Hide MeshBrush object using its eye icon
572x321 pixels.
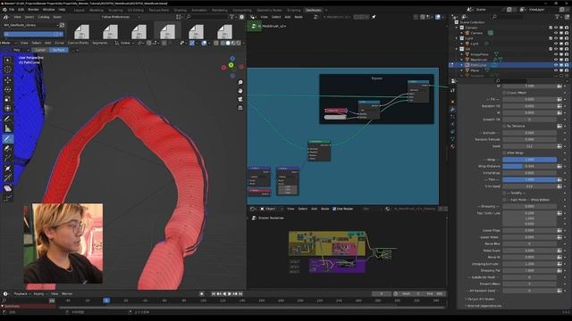(x=556, y=60)
